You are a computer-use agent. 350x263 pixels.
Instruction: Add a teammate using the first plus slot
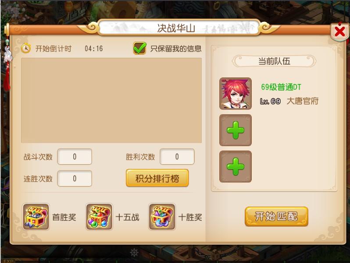coord(236,130)
